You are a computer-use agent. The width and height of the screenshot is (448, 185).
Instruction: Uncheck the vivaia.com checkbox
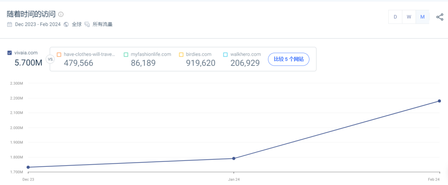(10, 53)
